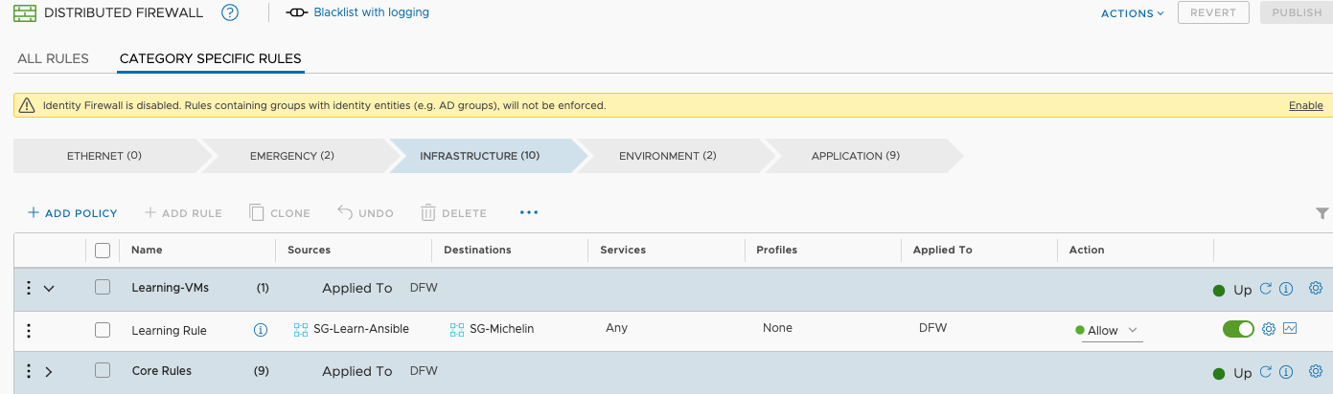
Task: Open the Learning-VMs policy kebab menu
Action: coord(29,288)
